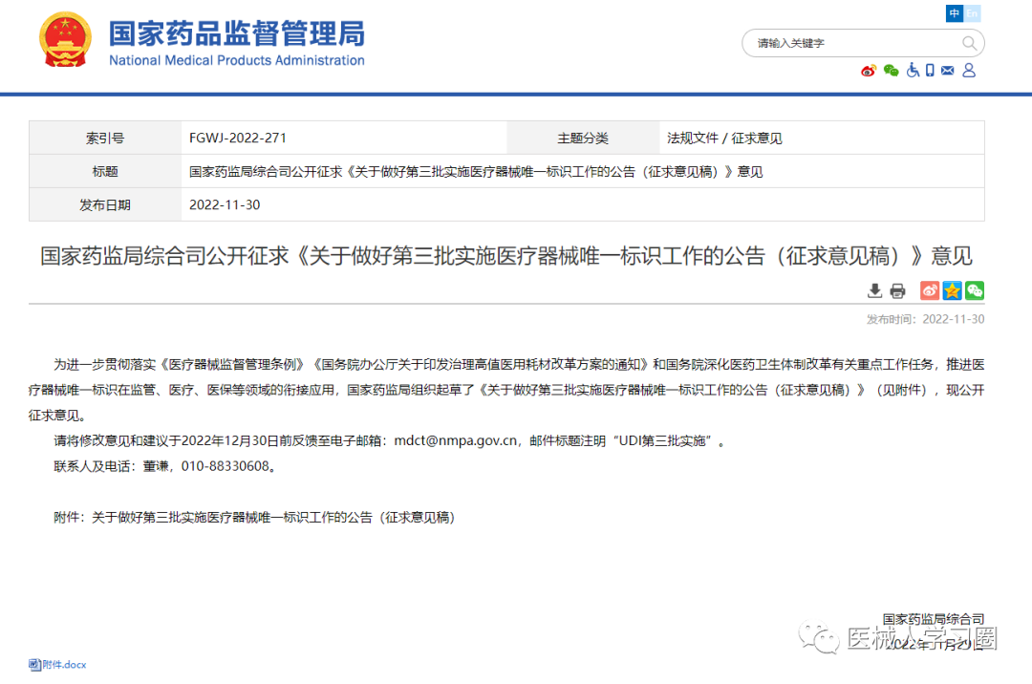Open the mobile phone version icon
The height and width of the screenshot is (684, 1032).
click(930, 71)
